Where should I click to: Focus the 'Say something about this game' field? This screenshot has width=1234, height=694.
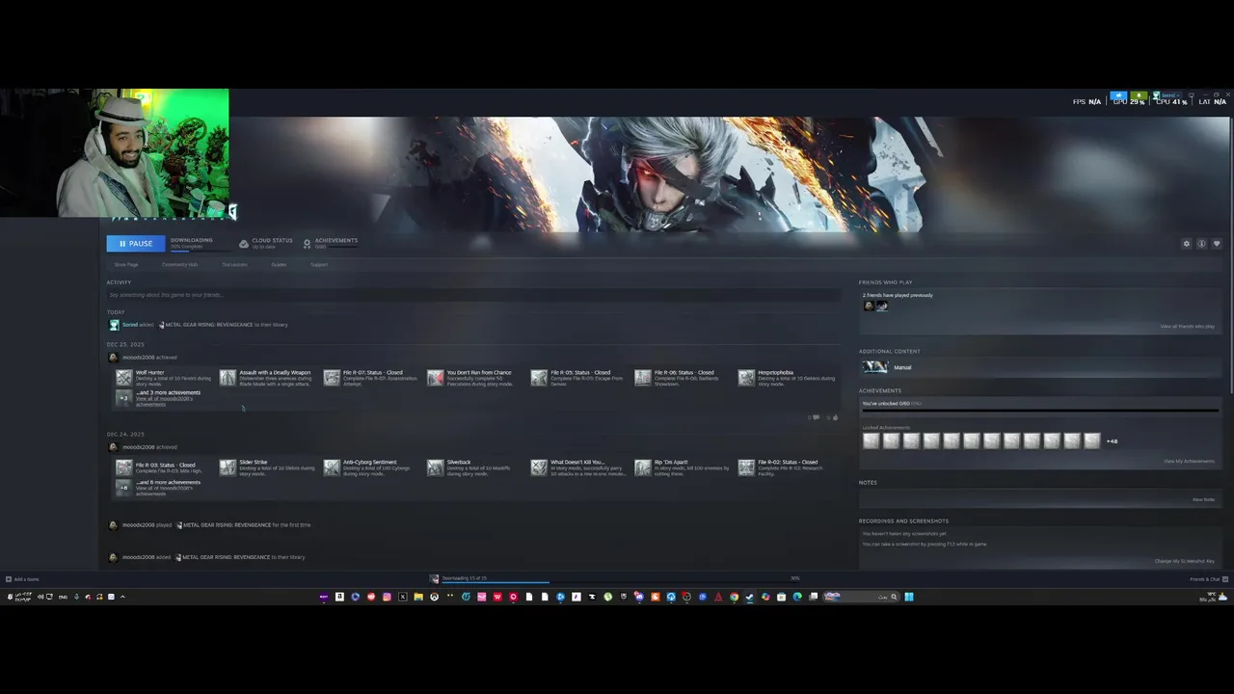(x=472, y=295)
